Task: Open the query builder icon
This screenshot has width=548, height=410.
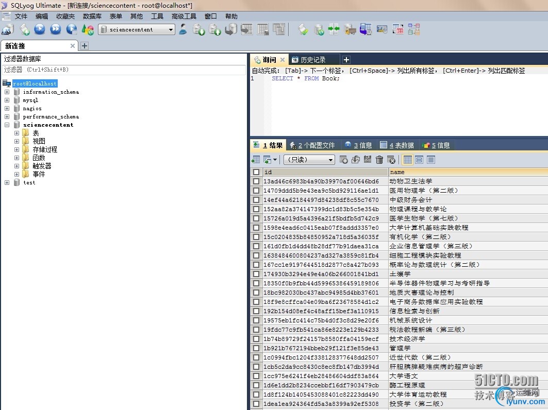Action: pos(397,29)
